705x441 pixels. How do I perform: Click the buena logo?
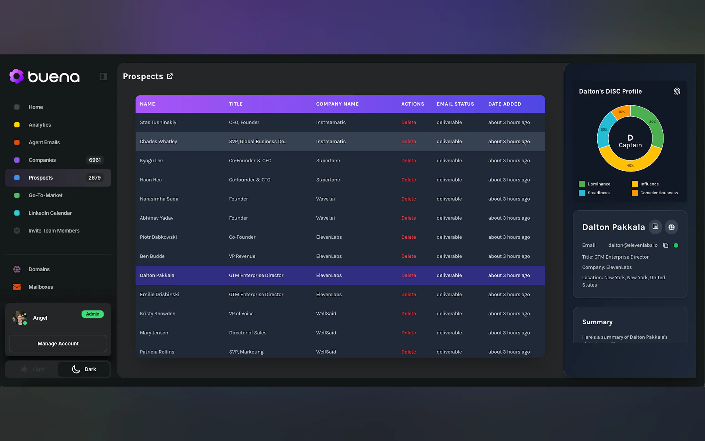click(45, 76)
